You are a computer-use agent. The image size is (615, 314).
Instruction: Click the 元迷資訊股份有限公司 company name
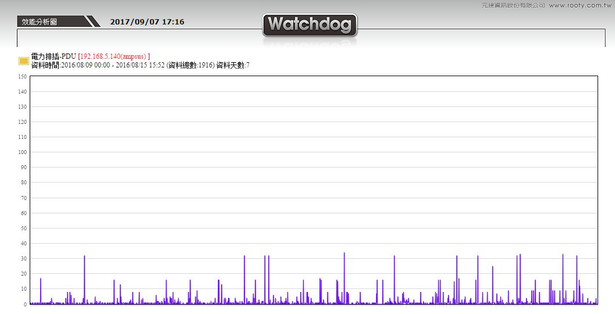(x=513, y=5)
